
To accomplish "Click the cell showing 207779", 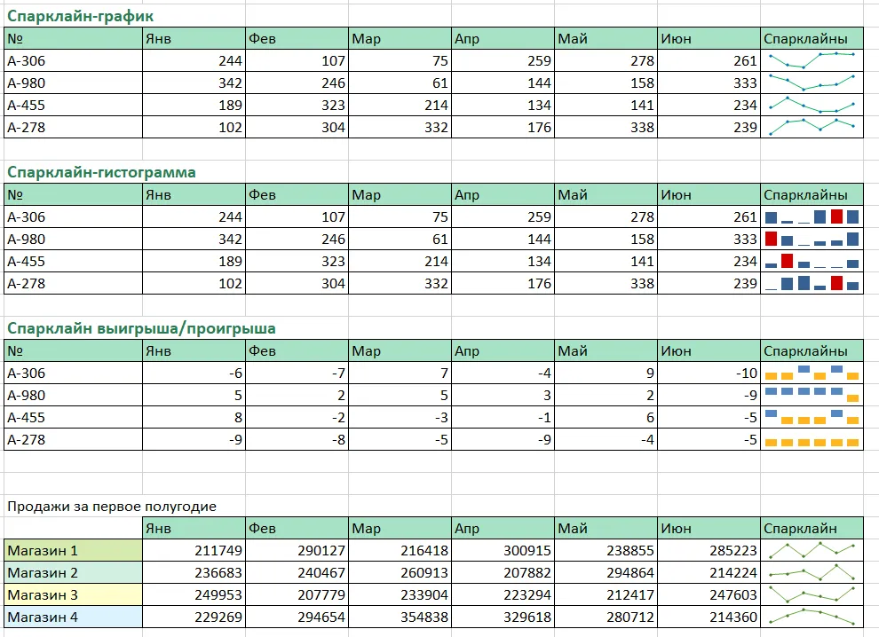I will tap(297, 594).
